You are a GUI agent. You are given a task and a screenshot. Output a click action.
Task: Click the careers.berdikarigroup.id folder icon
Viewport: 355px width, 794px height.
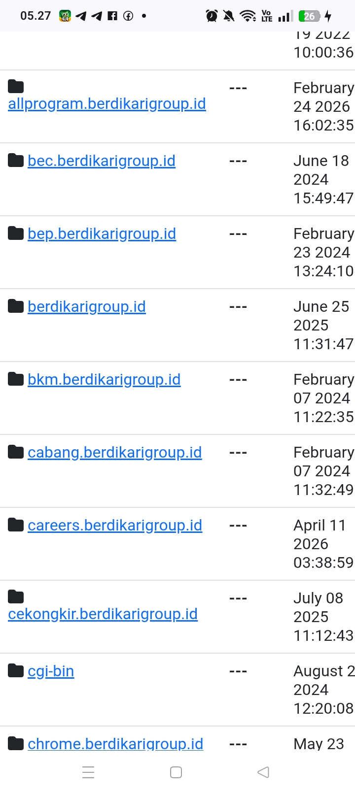coord(16,525)
